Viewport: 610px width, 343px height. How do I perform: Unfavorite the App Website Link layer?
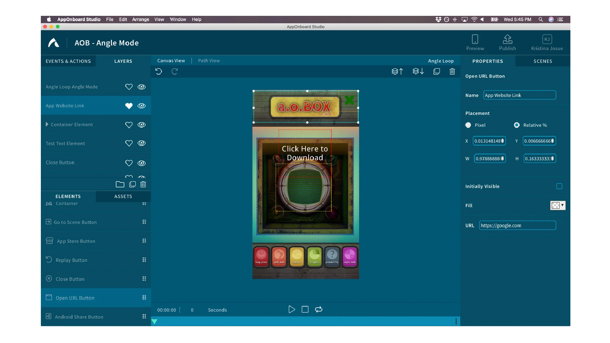coord(129,106)
